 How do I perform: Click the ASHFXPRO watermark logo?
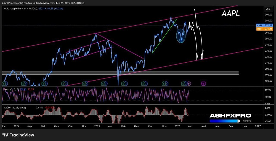point(230,116)
